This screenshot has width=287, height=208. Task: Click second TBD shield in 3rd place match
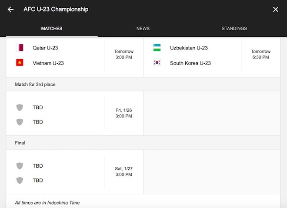[20, 122]
